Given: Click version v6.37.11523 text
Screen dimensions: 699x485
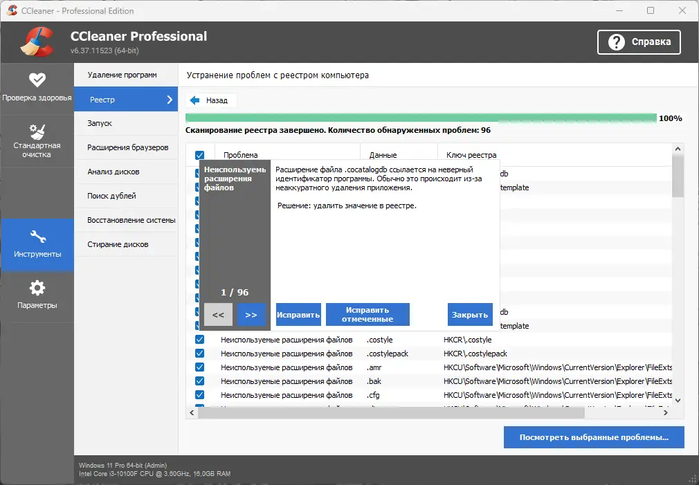Looking at the screenshot, I should 105,51.
